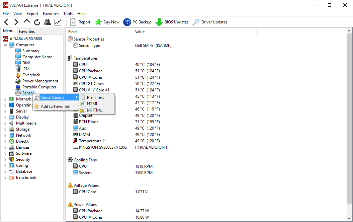The image size is (353, 222).
Task: Open the Tools menu
Action: pos(68,14)
